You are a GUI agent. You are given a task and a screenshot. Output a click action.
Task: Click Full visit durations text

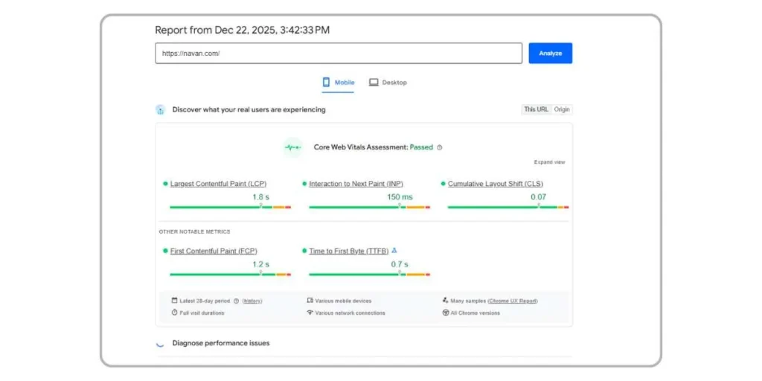click(202, 313)
